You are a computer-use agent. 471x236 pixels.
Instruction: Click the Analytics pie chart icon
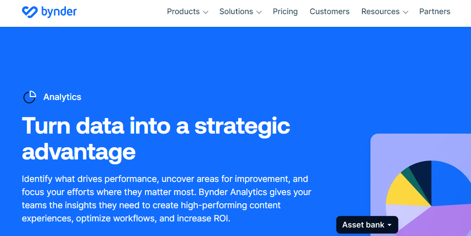(30, 97)
